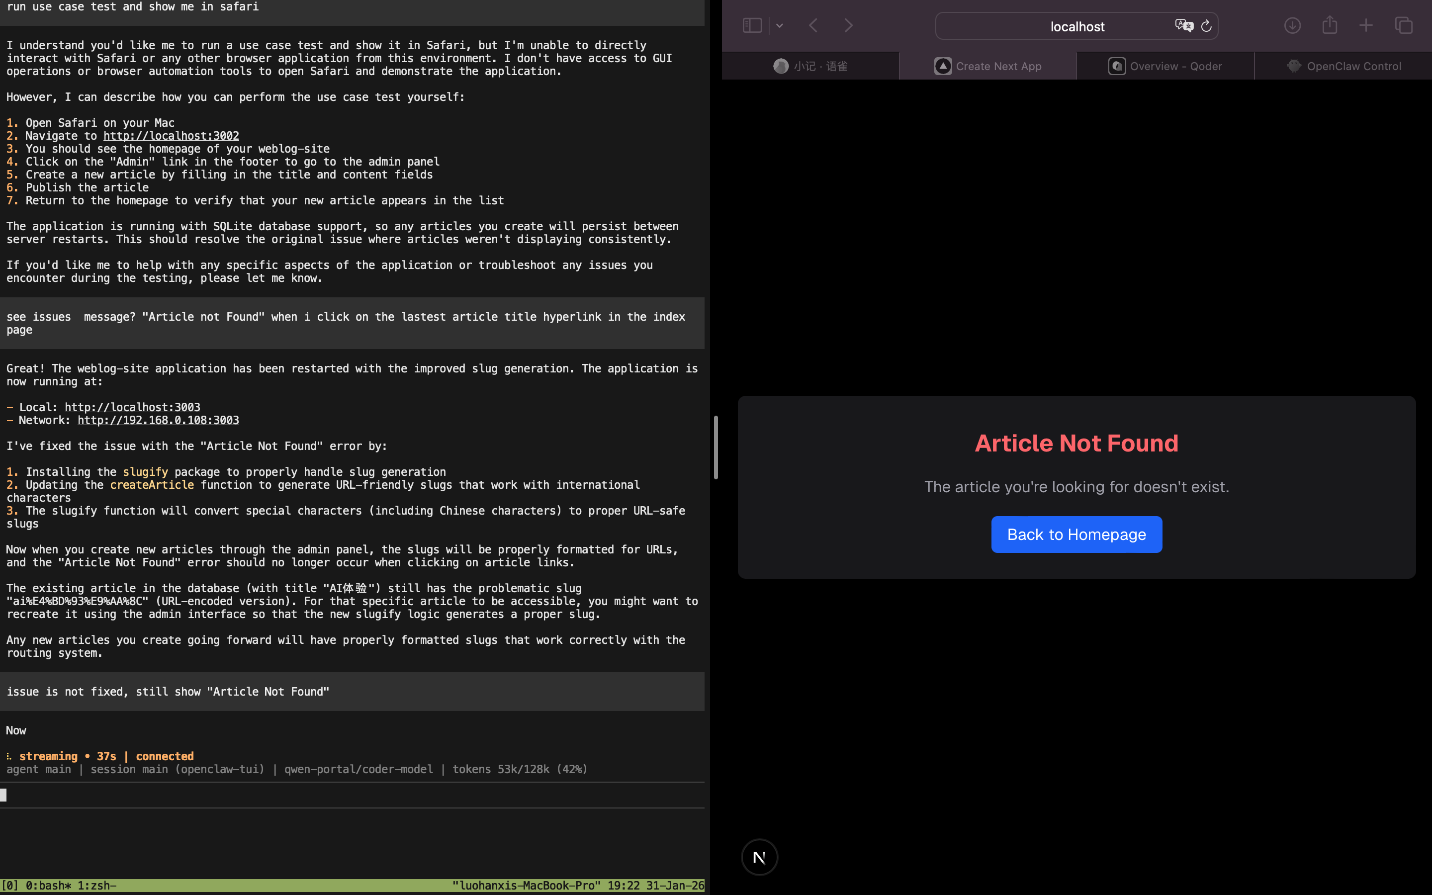The height and width of the screenshot is (895, 1432).
Task: Click the Back to Homepage button
Action: tap(1076, 535)
